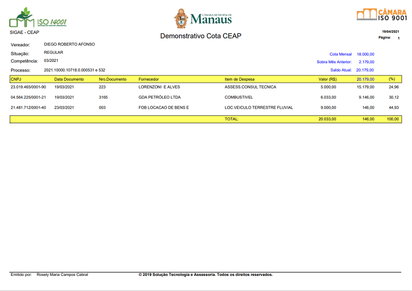Click CNPJ 23.019.465/0001-90
The height and width of the screenshot is (291, 412).
pyautogui.click(x=28, y=87)
